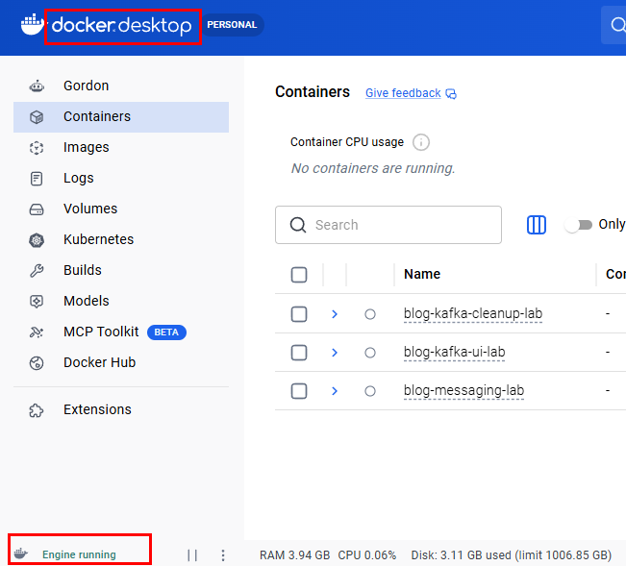Open the Logs section label
The width and height of the screenshot is (626, 566).
pyautogui.click(x=78, y=179)
